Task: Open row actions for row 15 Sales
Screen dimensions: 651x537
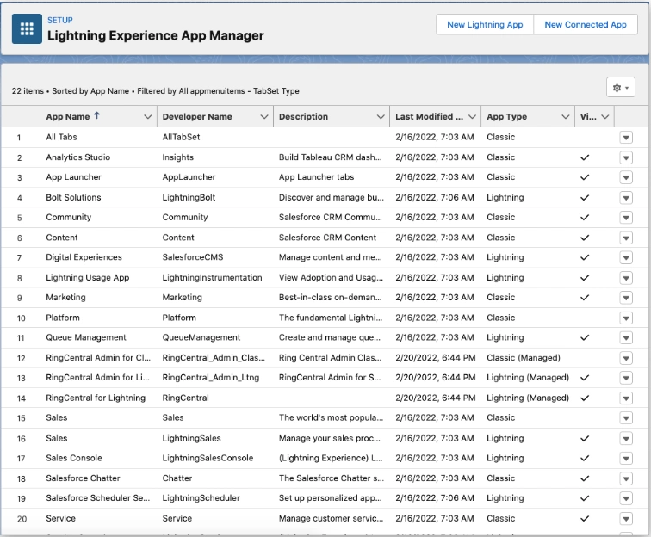Action: [626, 418]
